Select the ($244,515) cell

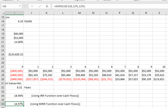click(x=46, y=79)
